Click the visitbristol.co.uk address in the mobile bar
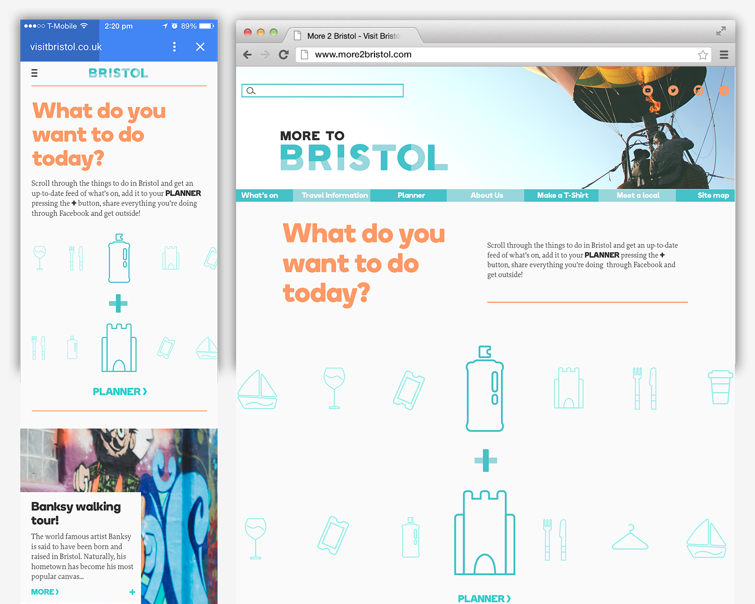This screenshot has width=755, height=604. point(66,47)
